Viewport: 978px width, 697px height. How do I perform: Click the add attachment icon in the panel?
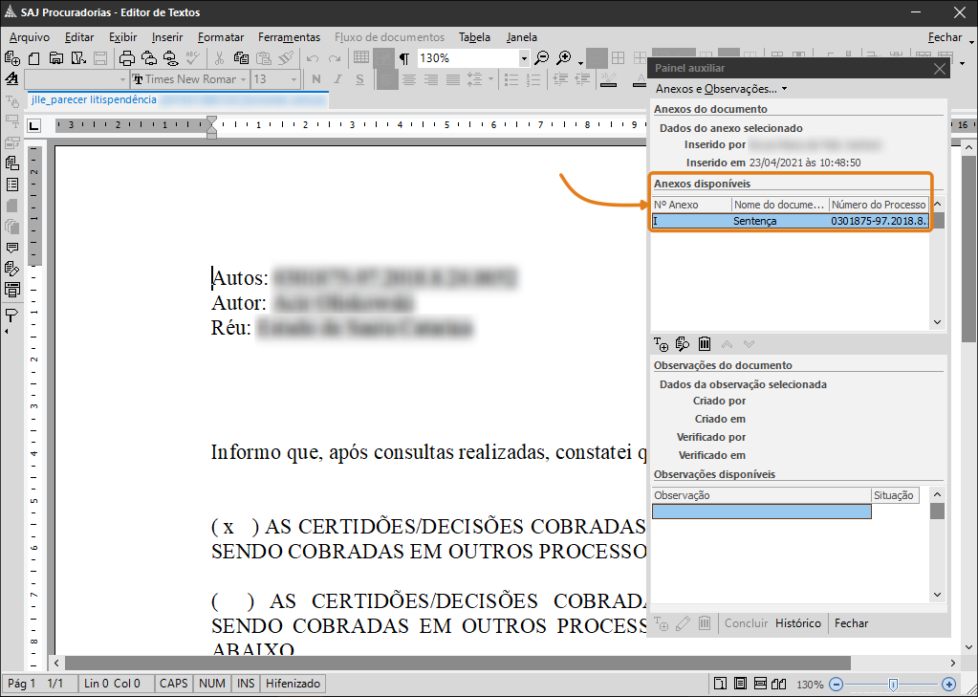pyautogui.click(x=661, y=344)
